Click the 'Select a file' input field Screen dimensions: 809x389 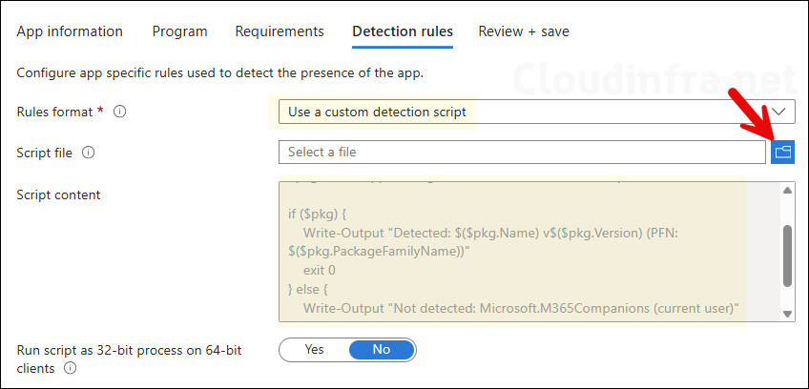point(521,152)
